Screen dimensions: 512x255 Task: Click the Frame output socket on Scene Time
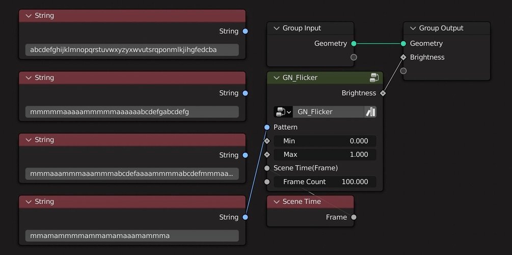point(354,217)
